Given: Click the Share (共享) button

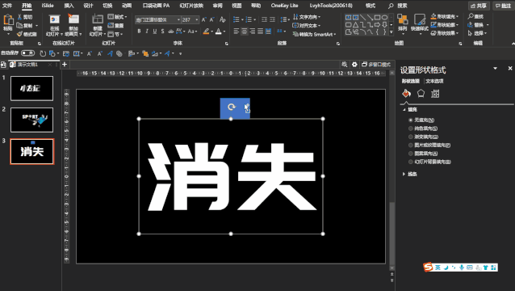Looking at the screenshot, I should 479,6.
